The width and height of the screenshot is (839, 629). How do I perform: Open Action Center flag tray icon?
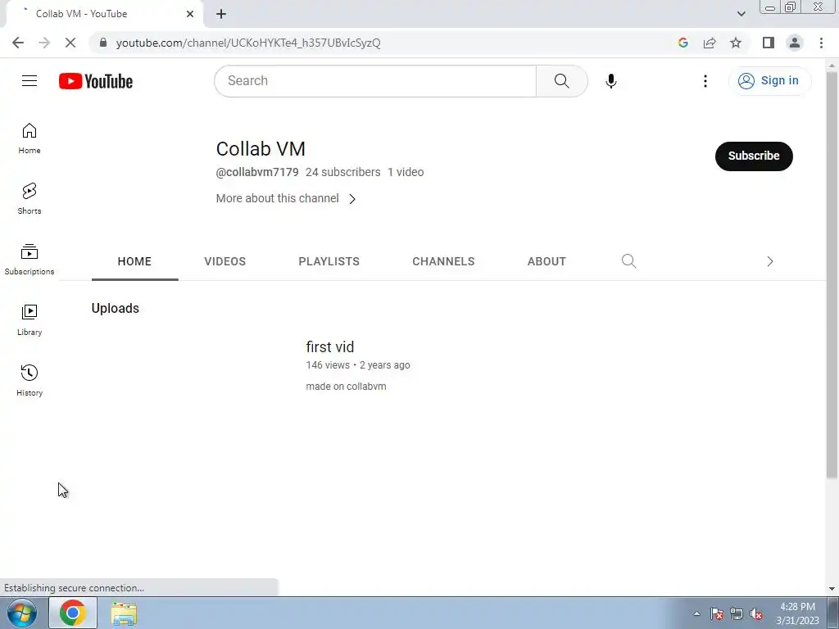717,613
